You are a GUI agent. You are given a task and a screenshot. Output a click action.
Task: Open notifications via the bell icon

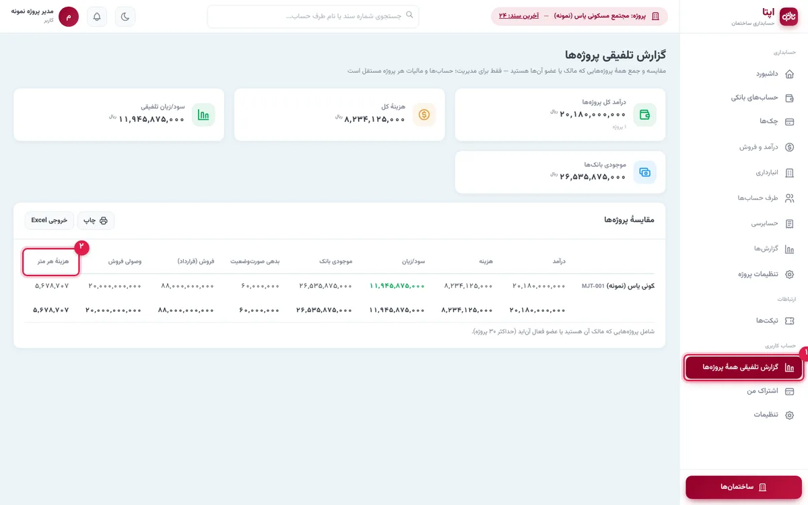tap(97, 17)
